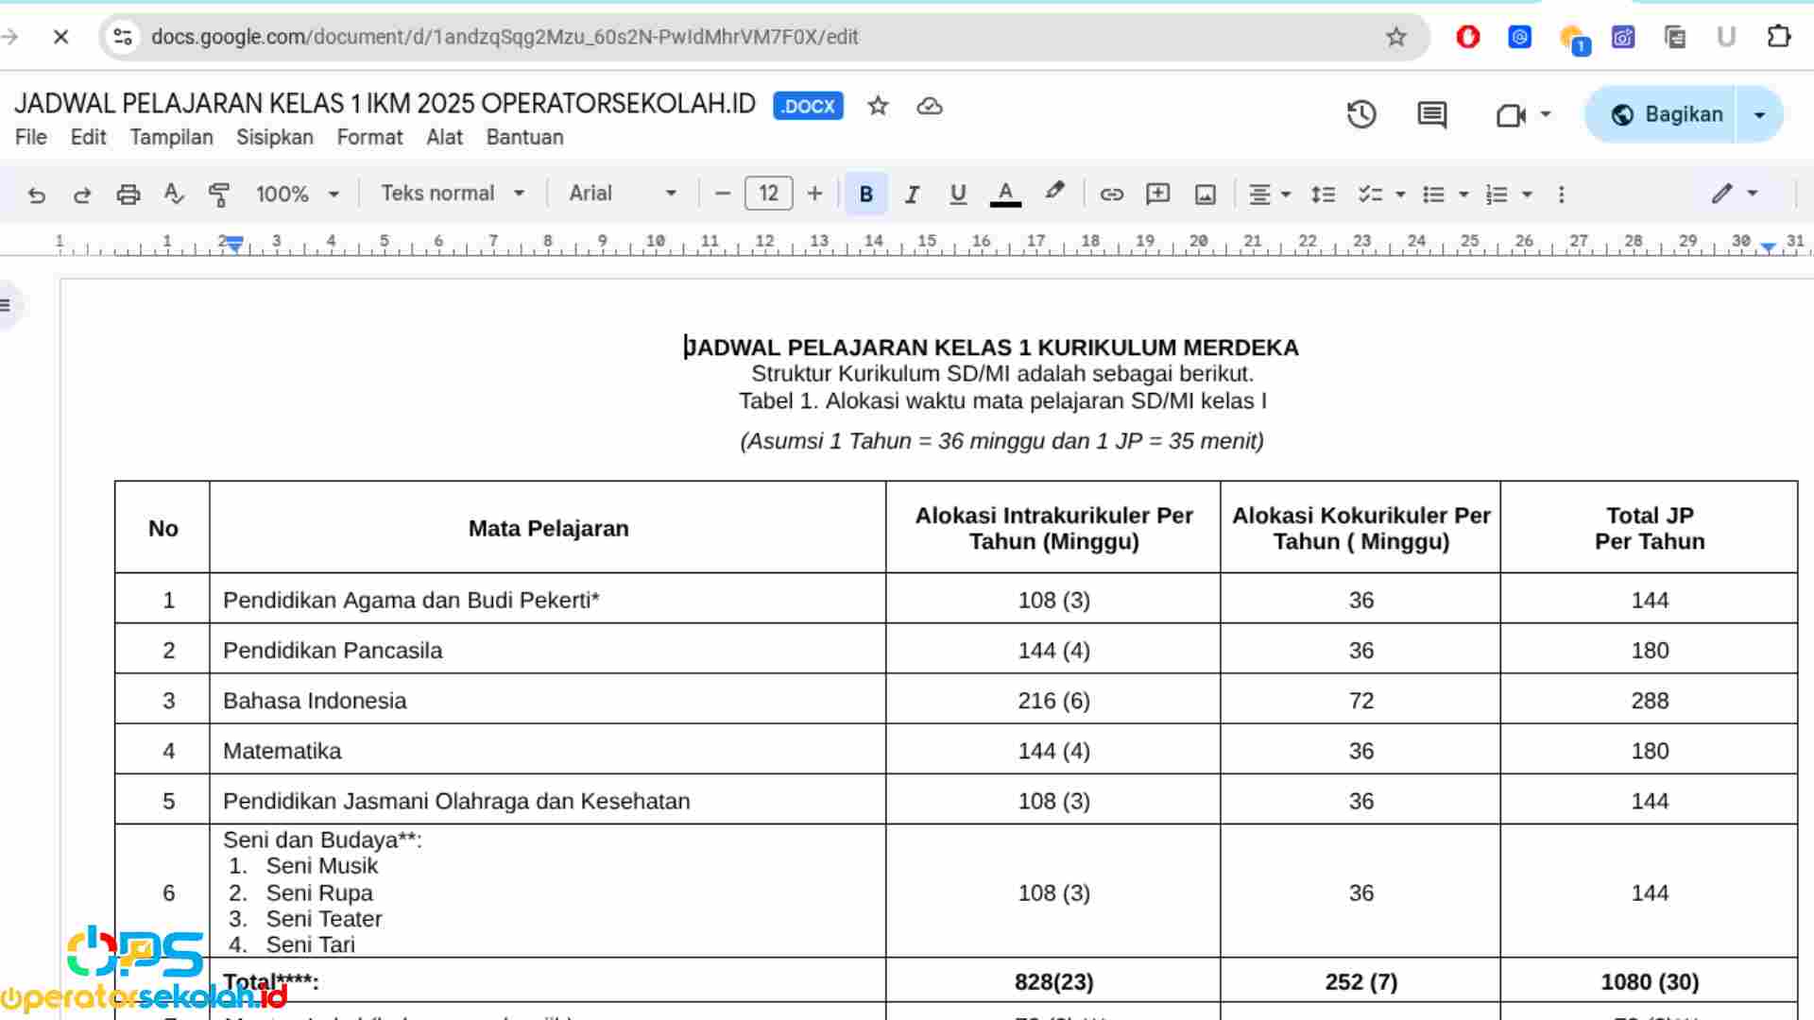Image resolution: width=1814 pixels, height=1020 pixels.
Task: Show all comments panel icon
Action: [x=1432, y=115]
